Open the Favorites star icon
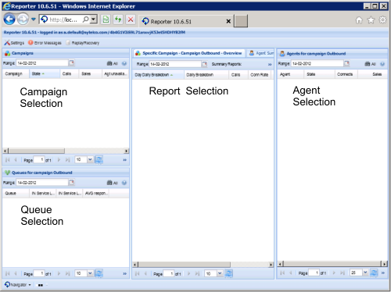Viewport: 391px width, 292px height. pos(371,20)
